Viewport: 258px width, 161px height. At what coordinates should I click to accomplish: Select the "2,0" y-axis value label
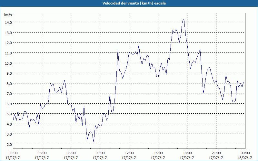(x=9, y=144)
